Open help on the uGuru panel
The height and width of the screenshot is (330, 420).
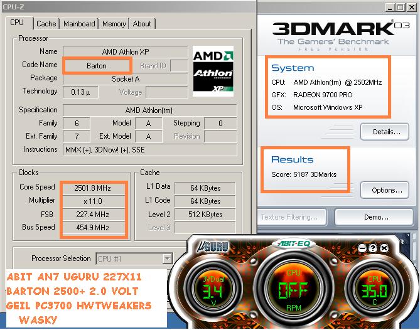point(373,248)
